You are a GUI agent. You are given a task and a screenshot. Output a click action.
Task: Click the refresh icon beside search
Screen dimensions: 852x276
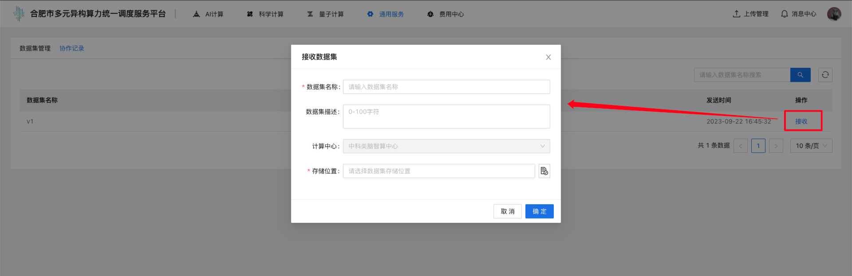(x=825, y=75)
